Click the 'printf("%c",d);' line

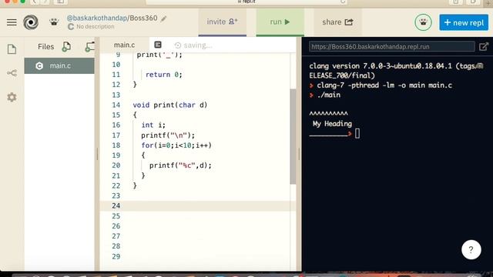point(180,165)
